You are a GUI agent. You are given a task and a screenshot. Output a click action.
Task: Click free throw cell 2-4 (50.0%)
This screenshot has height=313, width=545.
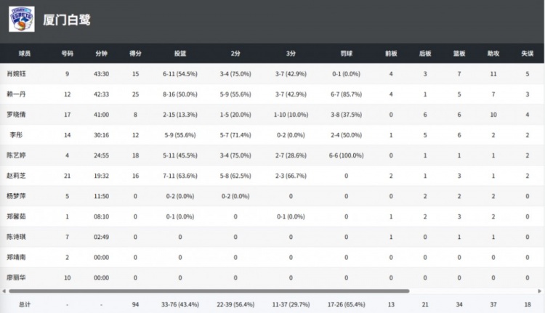[x=346, y=135]
